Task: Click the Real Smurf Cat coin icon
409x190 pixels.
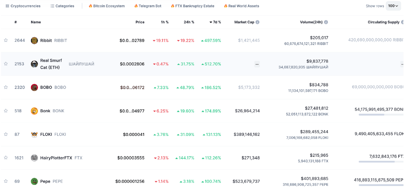Action: [34, 64]
